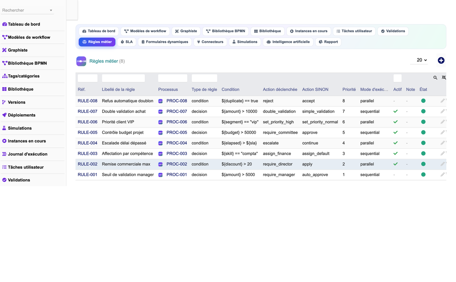
Task: Click the Type de règle filter field
Action: [204, 78]
